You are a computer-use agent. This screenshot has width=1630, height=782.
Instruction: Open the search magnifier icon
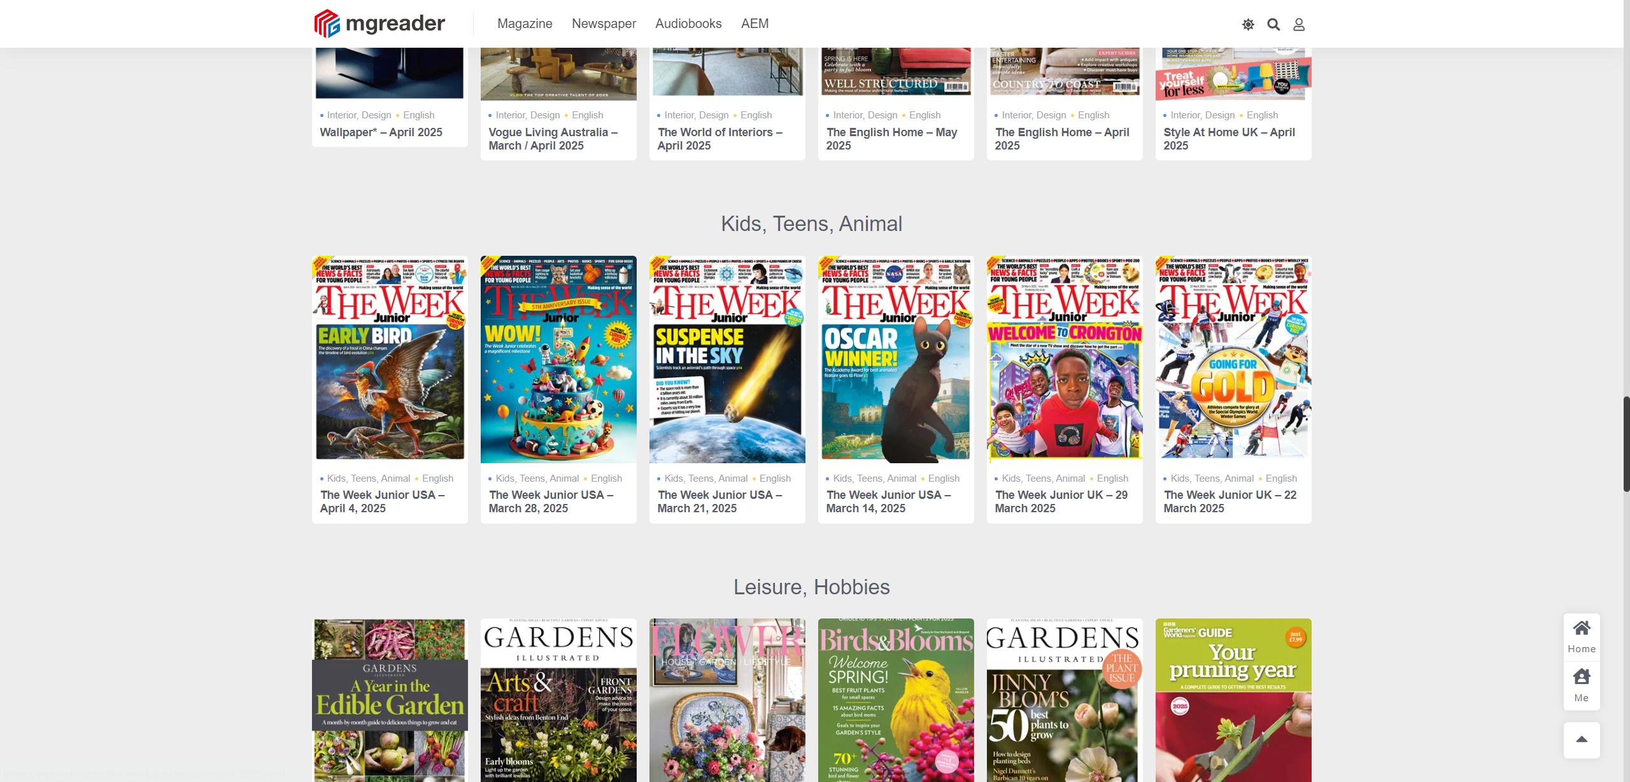(1273, 24)
